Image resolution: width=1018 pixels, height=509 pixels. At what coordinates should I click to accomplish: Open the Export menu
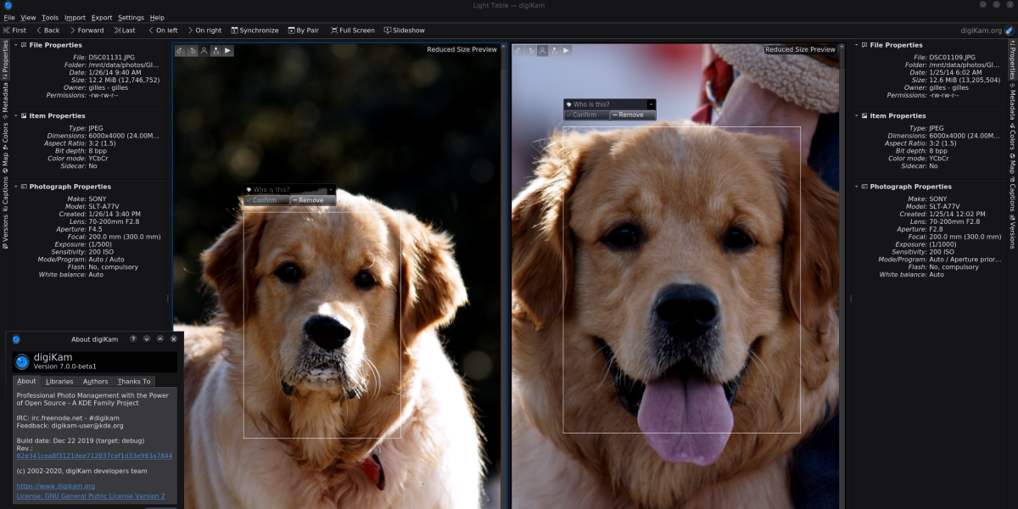[102, 18]
